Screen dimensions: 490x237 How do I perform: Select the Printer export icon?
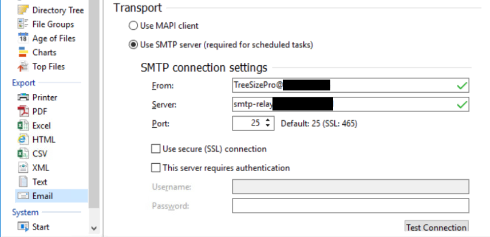[x=23, y=97]
